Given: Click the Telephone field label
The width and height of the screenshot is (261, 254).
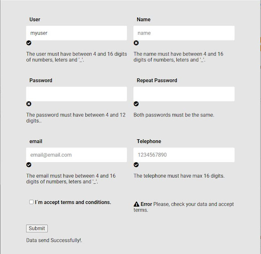Looking at the screenshot, I should tap(149, 141).
